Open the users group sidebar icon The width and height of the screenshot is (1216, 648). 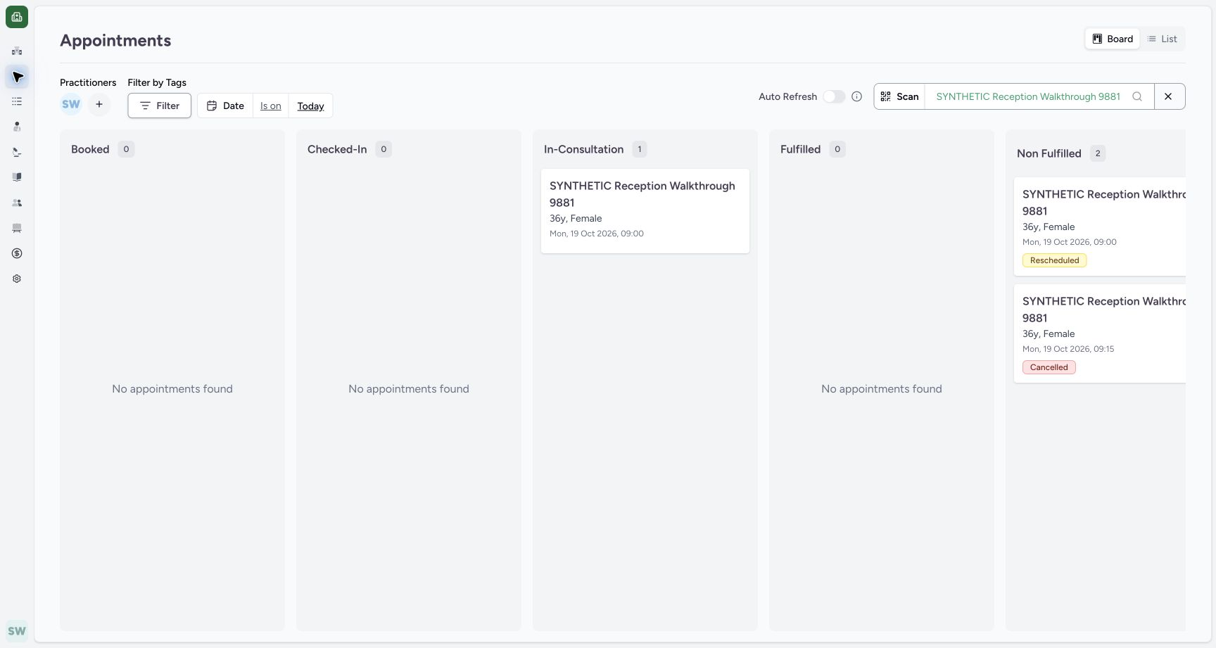pos(17,203)
